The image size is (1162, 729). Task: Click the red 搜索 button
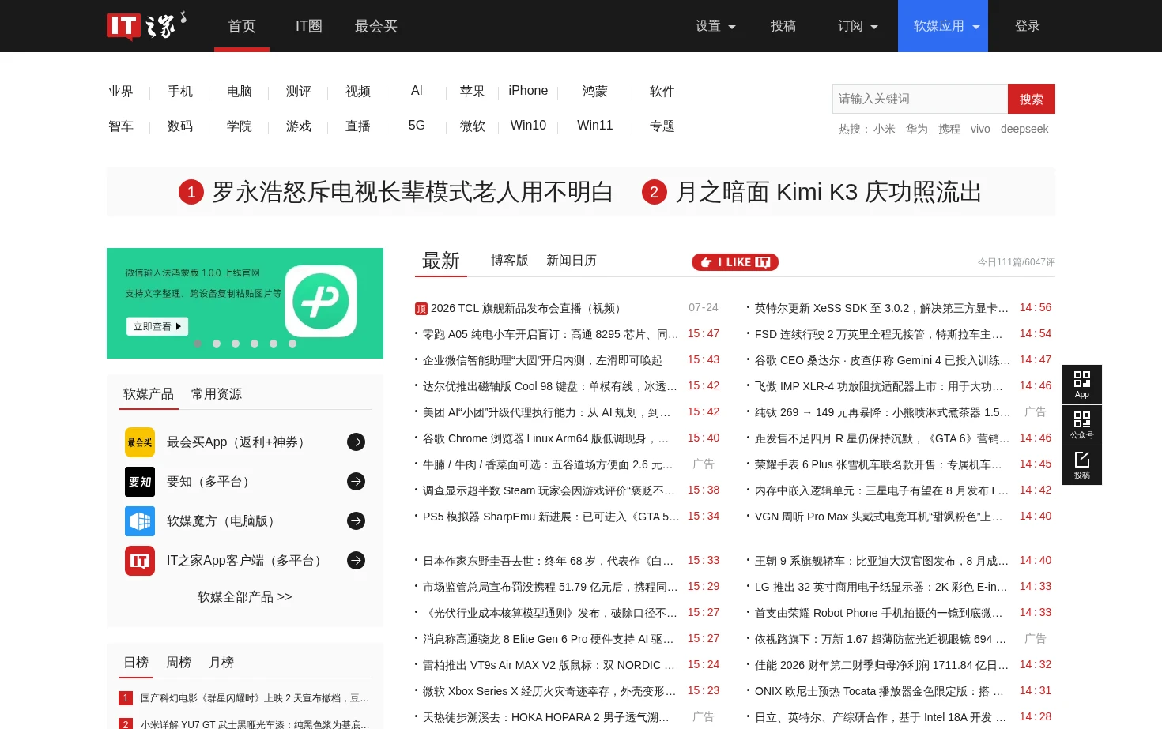click(1032, 99)
